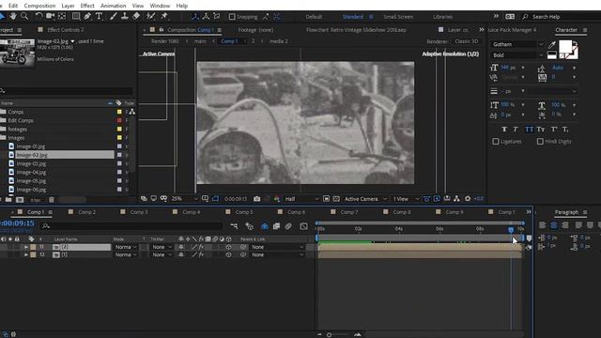Select the Rotation tool
Viewport: 601px width, 338px height.
(39, 16)
